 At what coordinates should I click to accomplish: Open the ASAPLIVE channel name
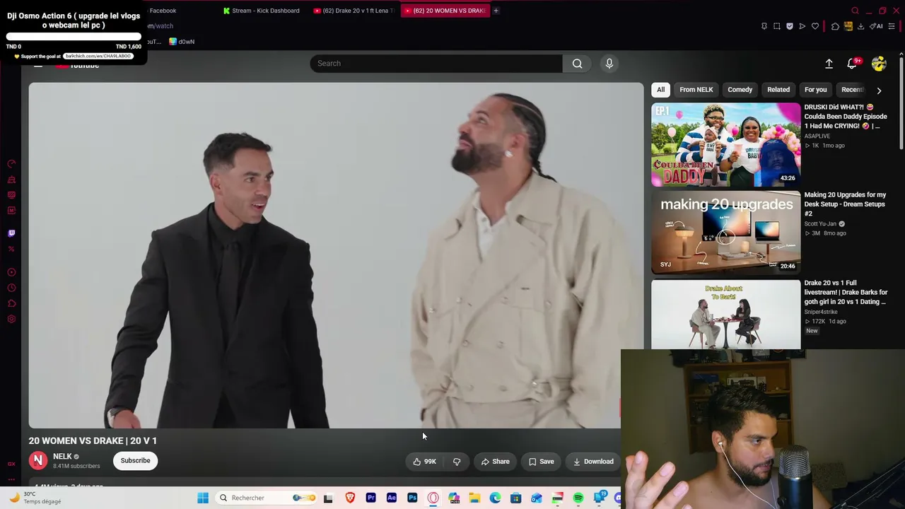pos(817,136)
